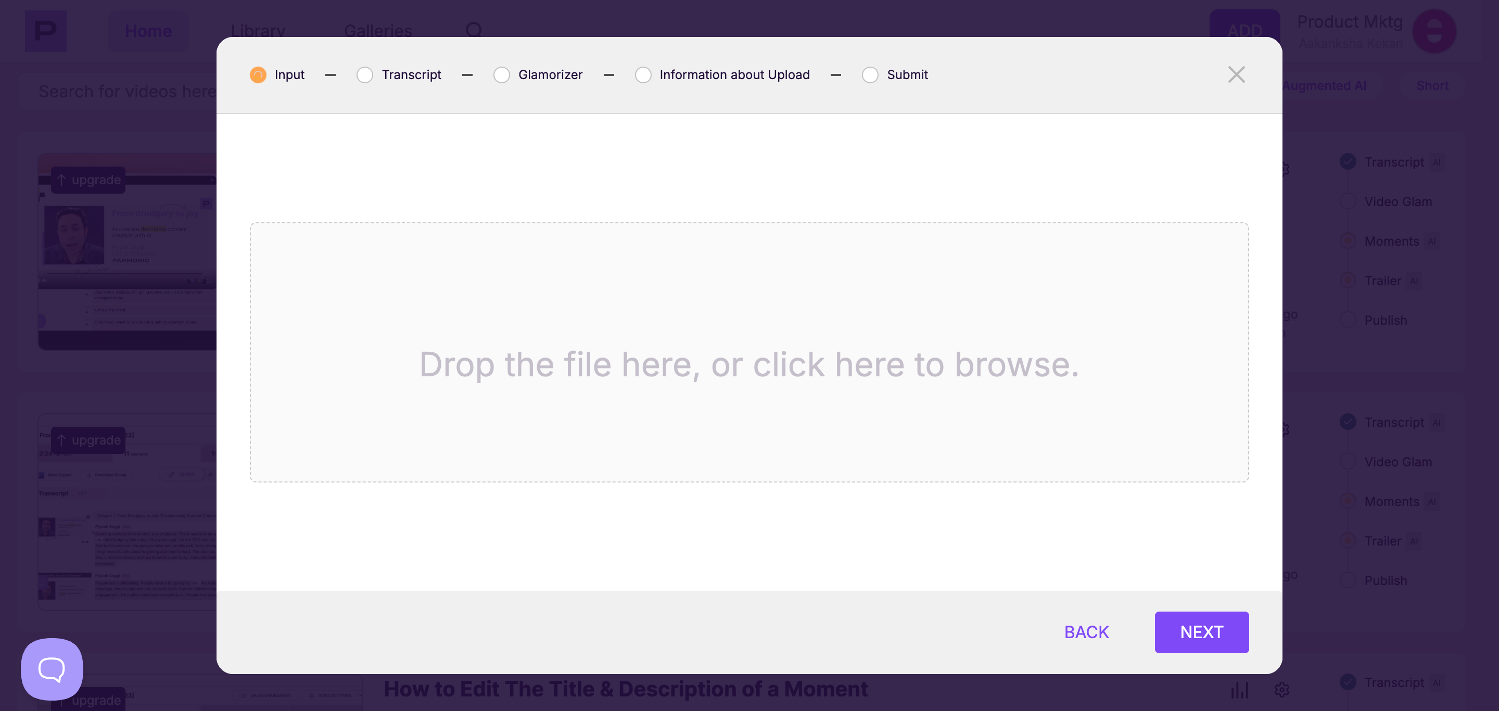
Task: Click second video's Trailer status circle
Action: click(x=1348, y=540)
